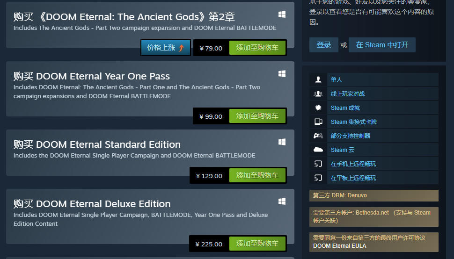Open the DOOM Eternal EULA link
This screenshot has height=259, width=454.
tap(340, 246)
